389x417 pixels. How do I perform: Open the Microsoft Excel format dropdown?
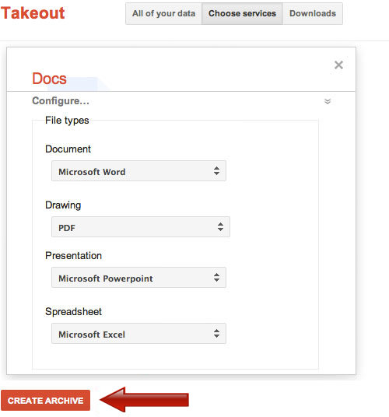point(138,334)
